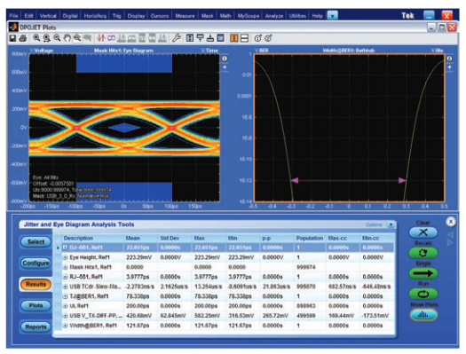Click the Print plot icon
Viewport: 466px width, 354px height.
23,38
